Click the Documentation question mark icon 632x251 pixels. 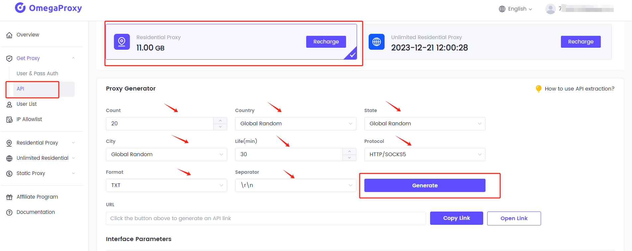pos(9,212)
